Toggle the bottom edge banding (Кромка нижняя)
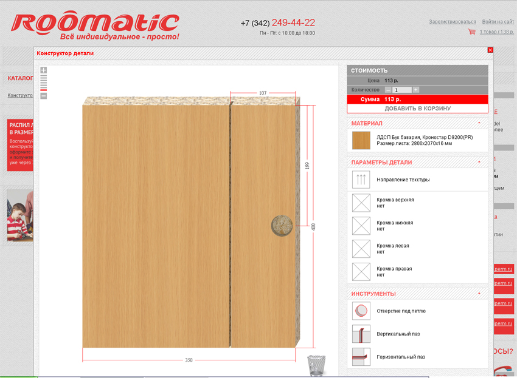517x378 pixels. [x=361, y=225]
